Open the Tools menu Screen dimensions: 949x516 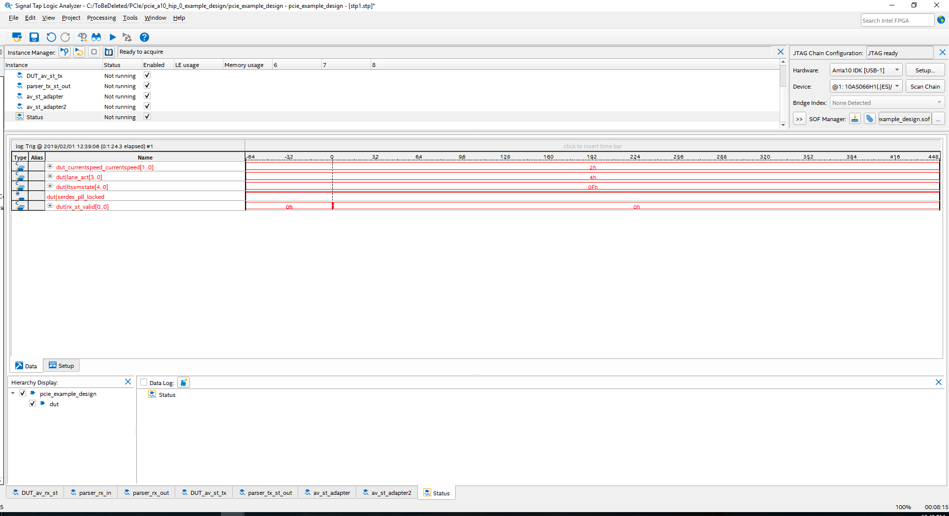(130, 18)
